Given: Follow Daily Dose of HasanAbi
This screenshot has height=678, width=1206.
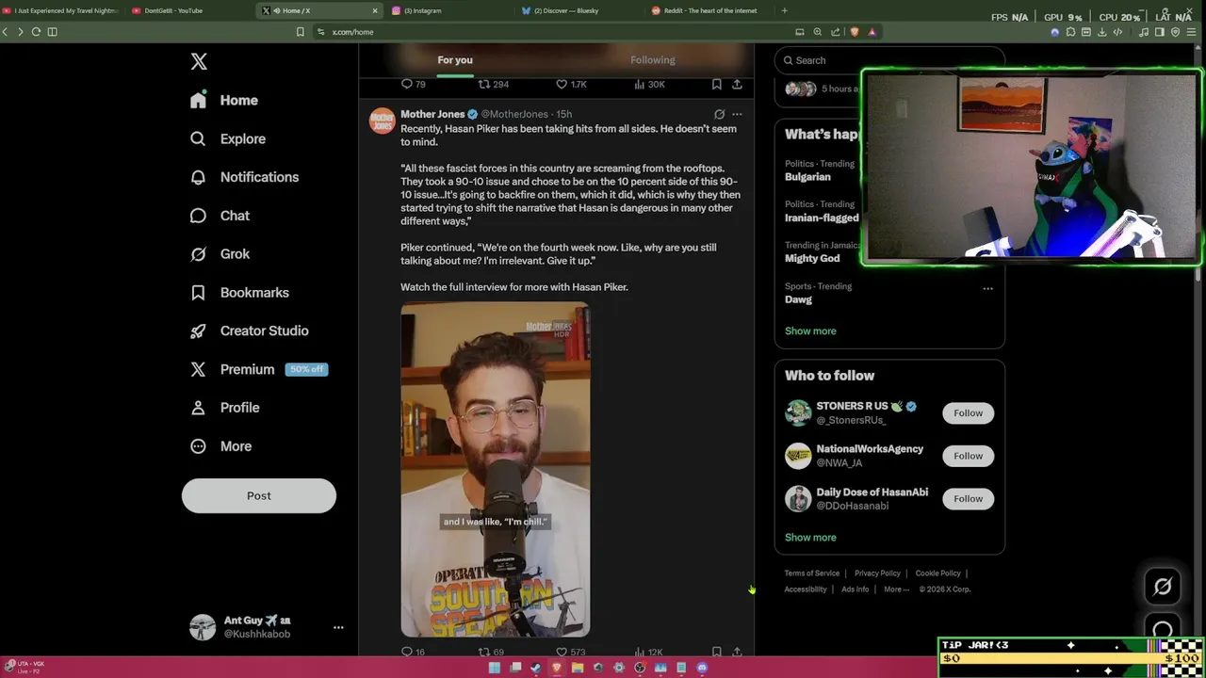Looking at the screenshot, I should click(x=968, y=499).
